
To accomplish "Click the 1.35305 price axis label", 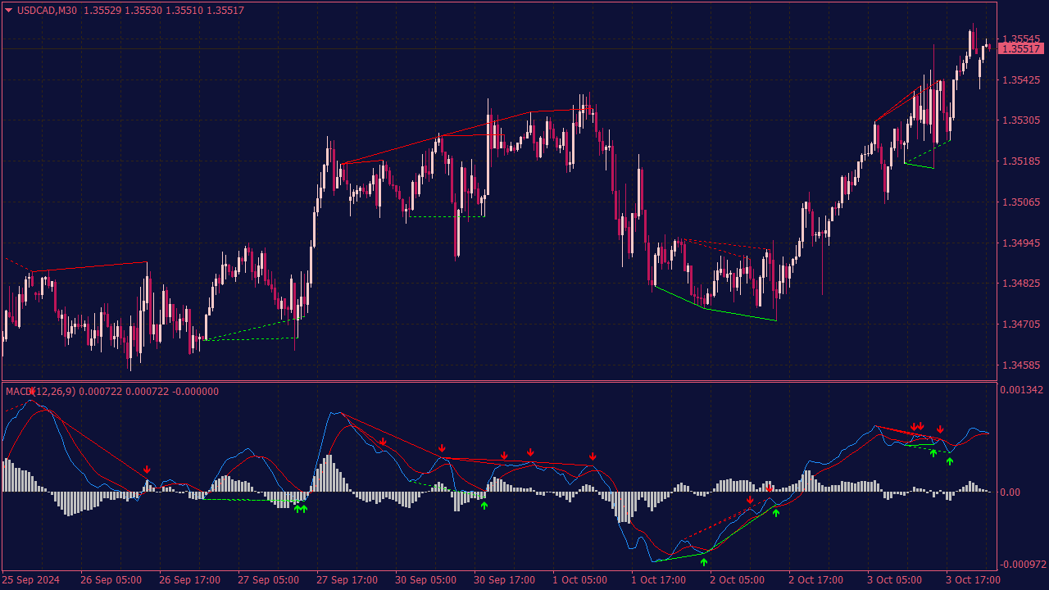I will click(x=1021, y=120).
